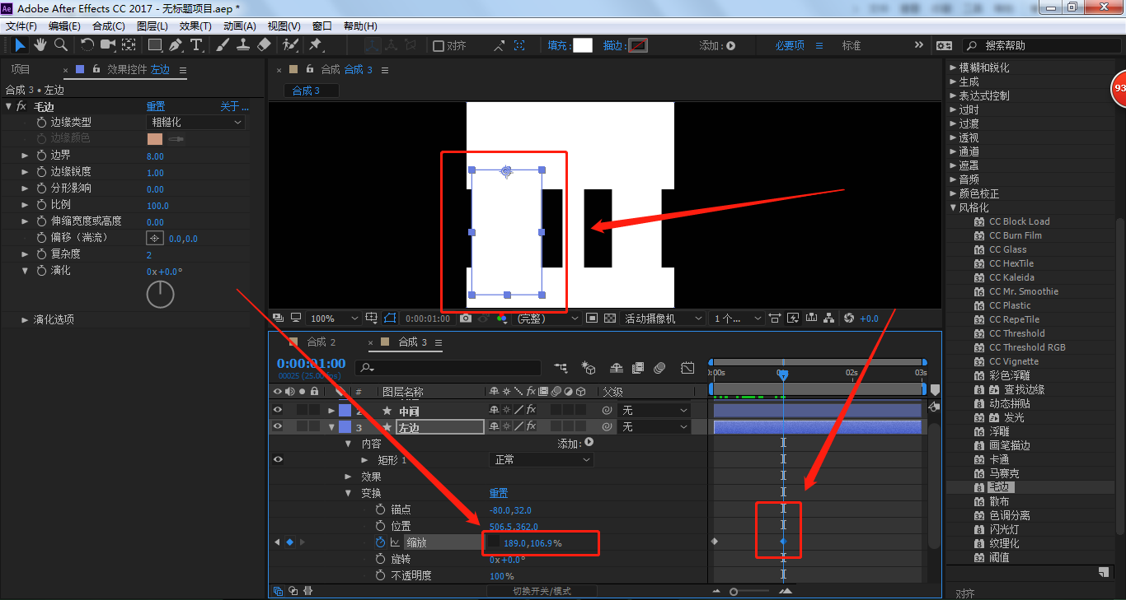Toggle the shy layers hide icon
The height and width of the screenshot is (600, 1126).
617,368
